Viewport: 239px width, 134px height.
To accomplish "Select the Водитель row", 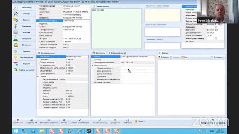I will (x=63, y=24).
